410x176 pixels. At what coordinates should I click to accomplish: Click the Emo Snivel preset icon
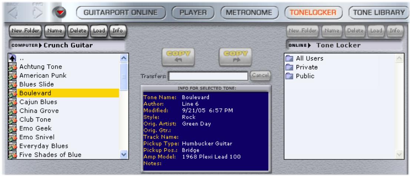pyautogui.click(x=12, y=137)
